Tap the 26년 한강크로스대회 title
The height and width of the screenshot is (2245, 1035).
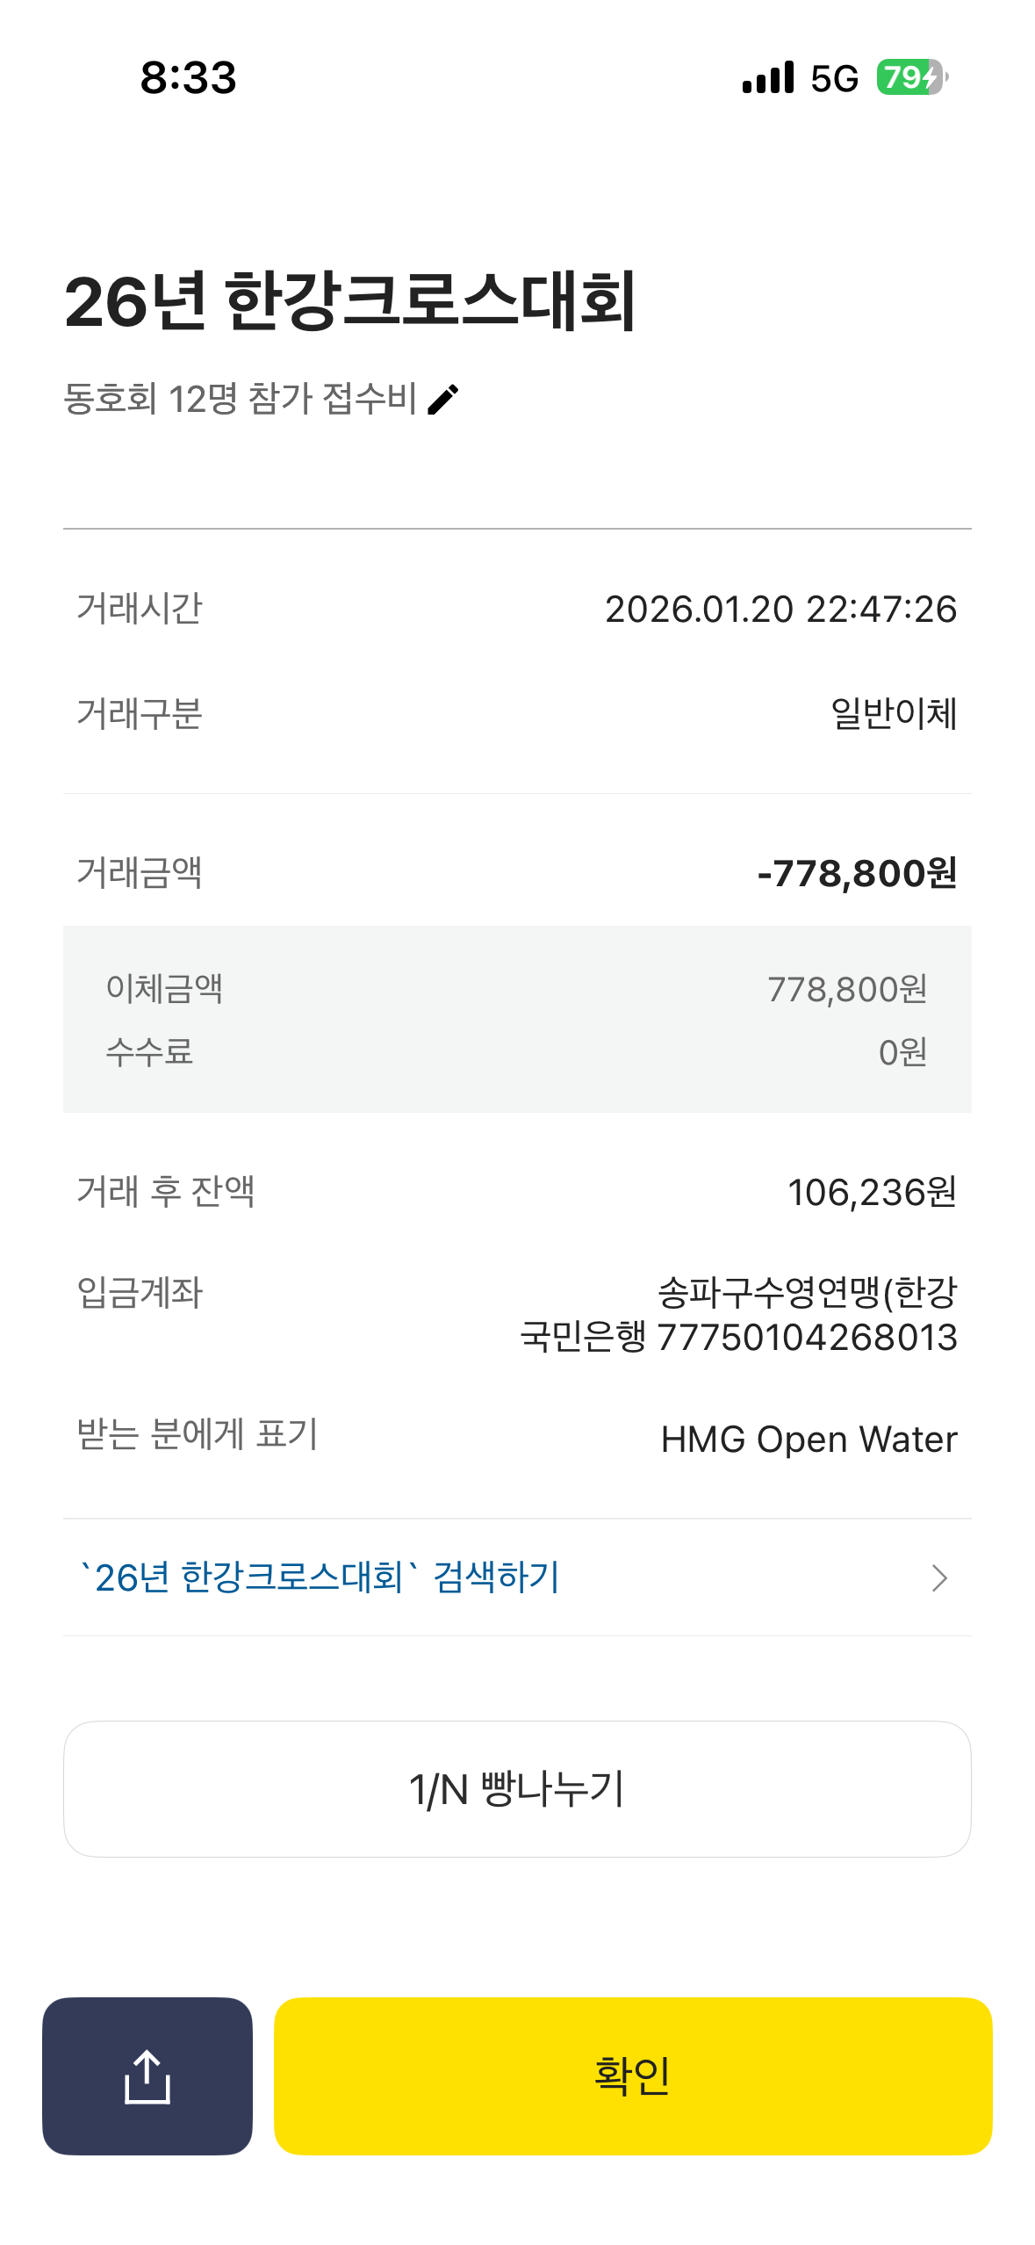point(350,301)
